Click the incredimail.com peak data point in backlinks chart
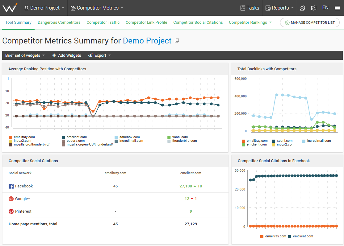Viewport: 344px width, 246px height. click(277, 95)
